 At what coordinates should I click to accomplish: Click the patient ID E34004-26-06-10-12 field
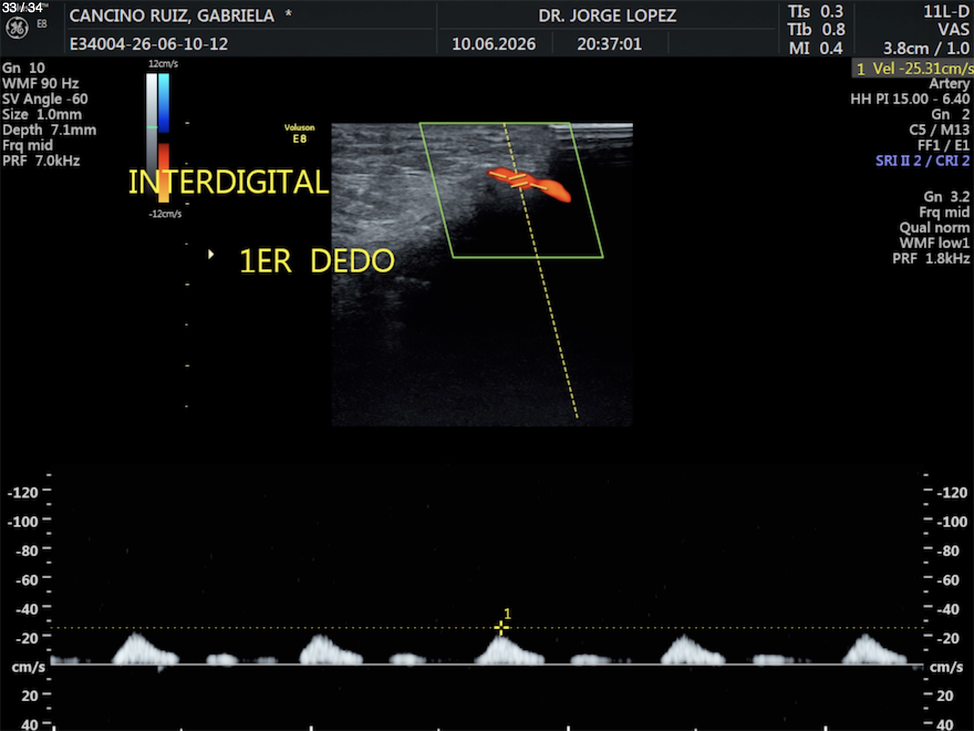coord(149,44)
